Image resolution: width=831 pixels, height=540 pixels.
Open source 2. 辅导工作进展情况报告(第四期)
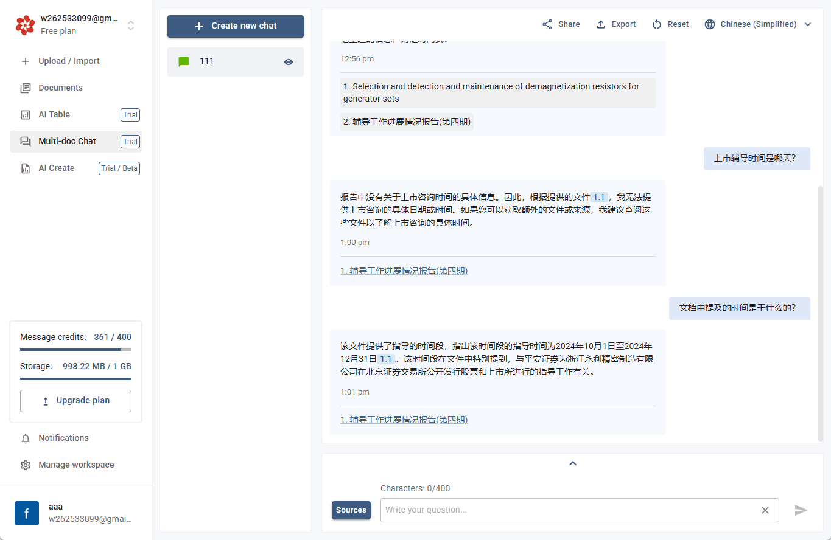click(x=407, y=122)
